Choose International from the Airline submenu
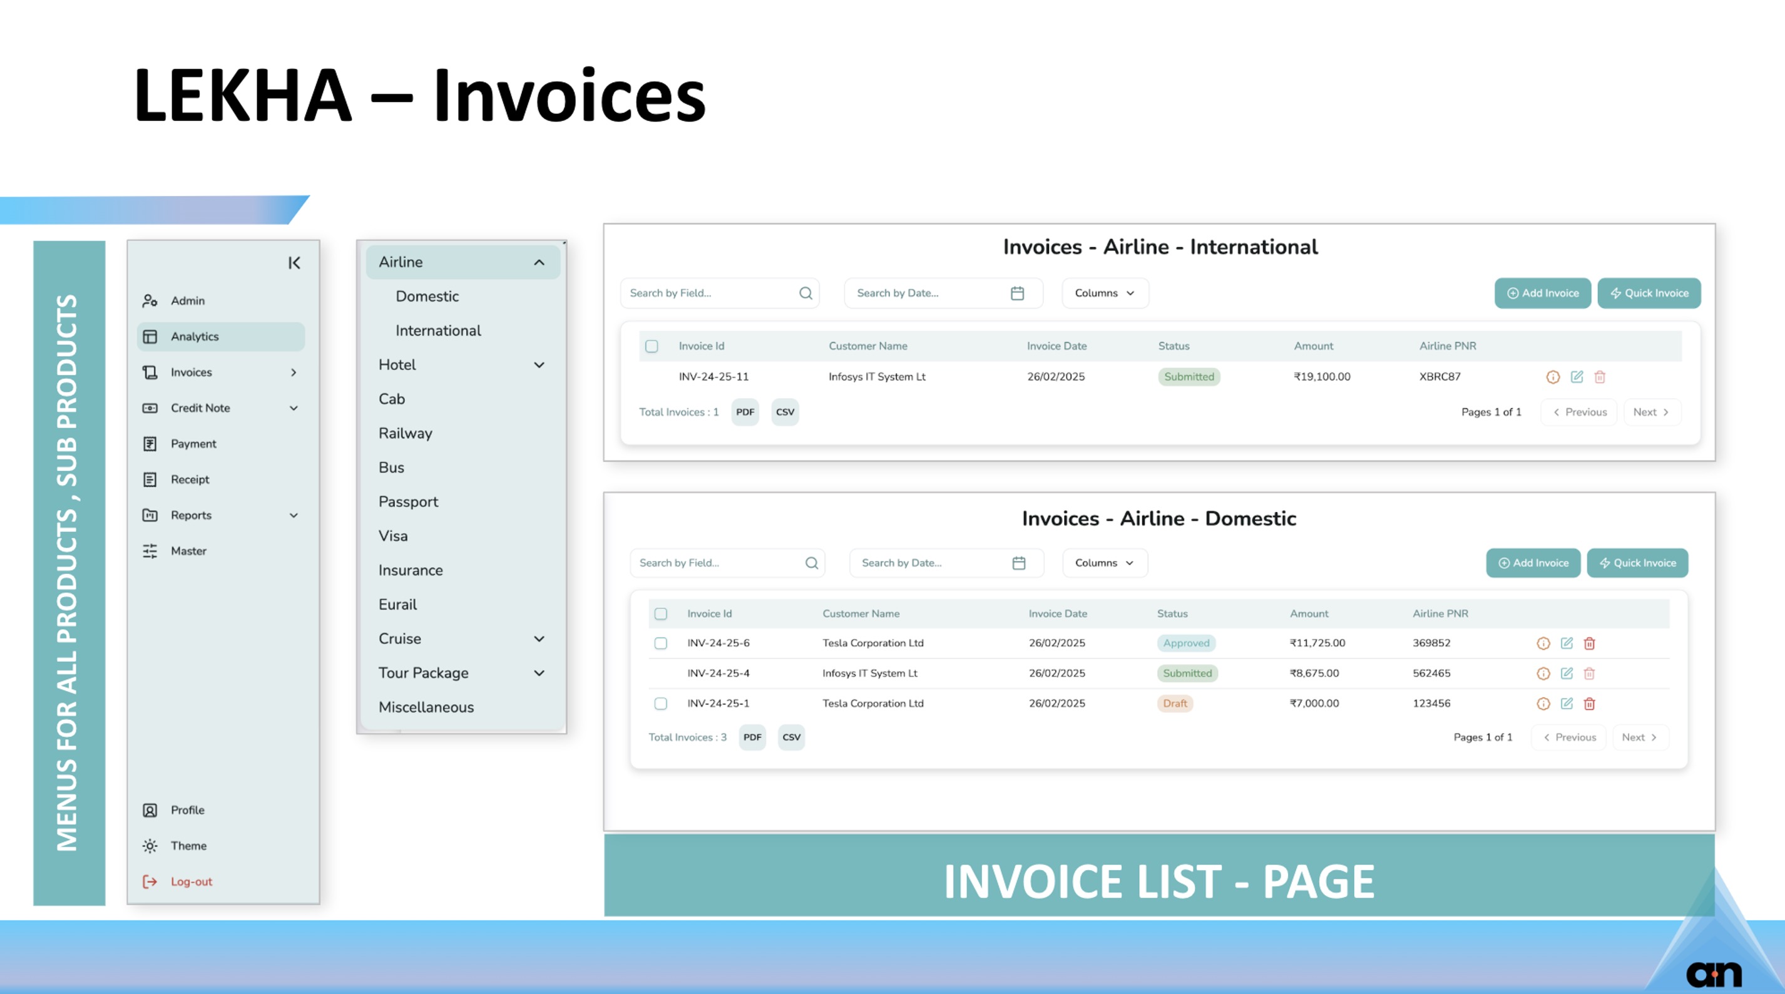1785x994 pixels. point(437,330)
